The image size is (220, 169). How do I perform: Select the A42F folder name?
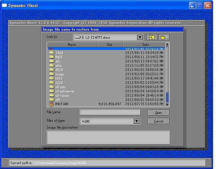coord(59,57)
